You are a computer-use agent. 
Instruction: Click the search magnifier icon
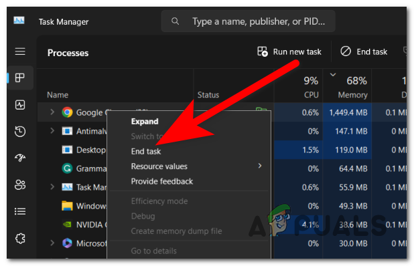pos(175,21)
